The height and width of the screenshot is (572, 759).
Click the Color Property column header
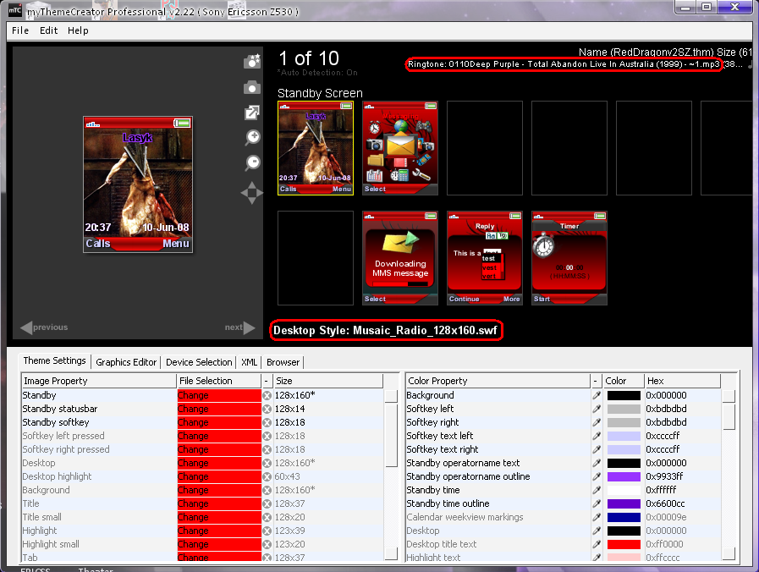coord(498,381)
